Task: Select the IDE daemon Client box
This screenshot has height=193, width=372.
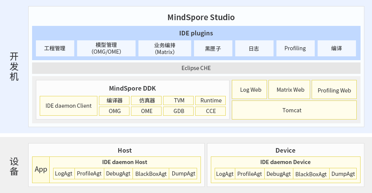Action: 69,106
